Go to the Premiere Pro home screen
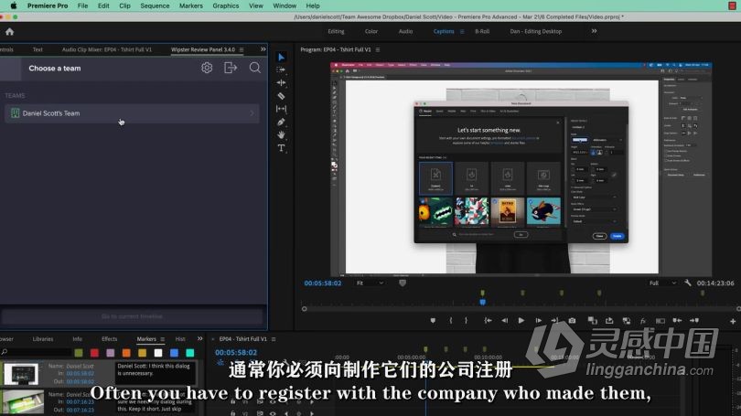Viewport: 741px width, 416px height. coord(9,32)
